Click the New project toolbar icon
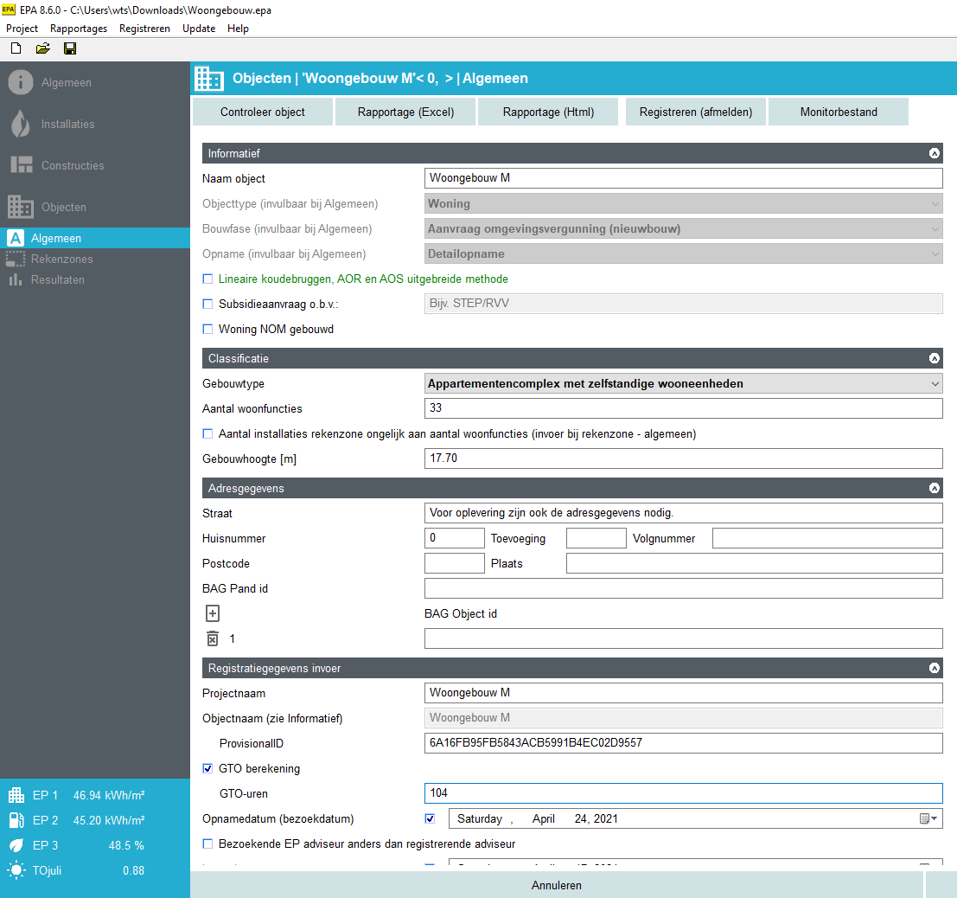The width and height of the screenshot is (957, 898). (16, 48)
